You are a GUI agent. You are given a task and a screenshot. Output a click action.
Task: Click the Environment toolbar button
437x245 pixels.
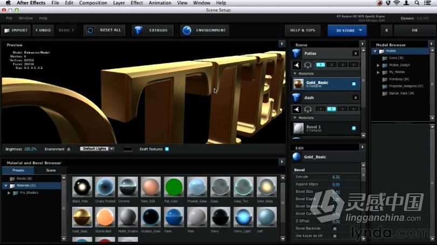click(x=205, y=30)
